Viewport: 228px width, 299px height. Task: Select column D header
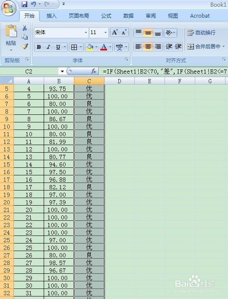119,81
